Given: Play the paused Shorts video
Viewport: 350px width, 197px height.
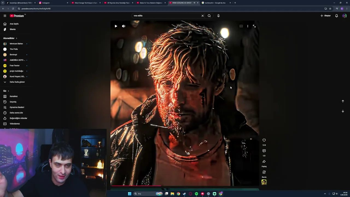Looking at the screenshot, I should pyautogui.click(x=116, y=26).
